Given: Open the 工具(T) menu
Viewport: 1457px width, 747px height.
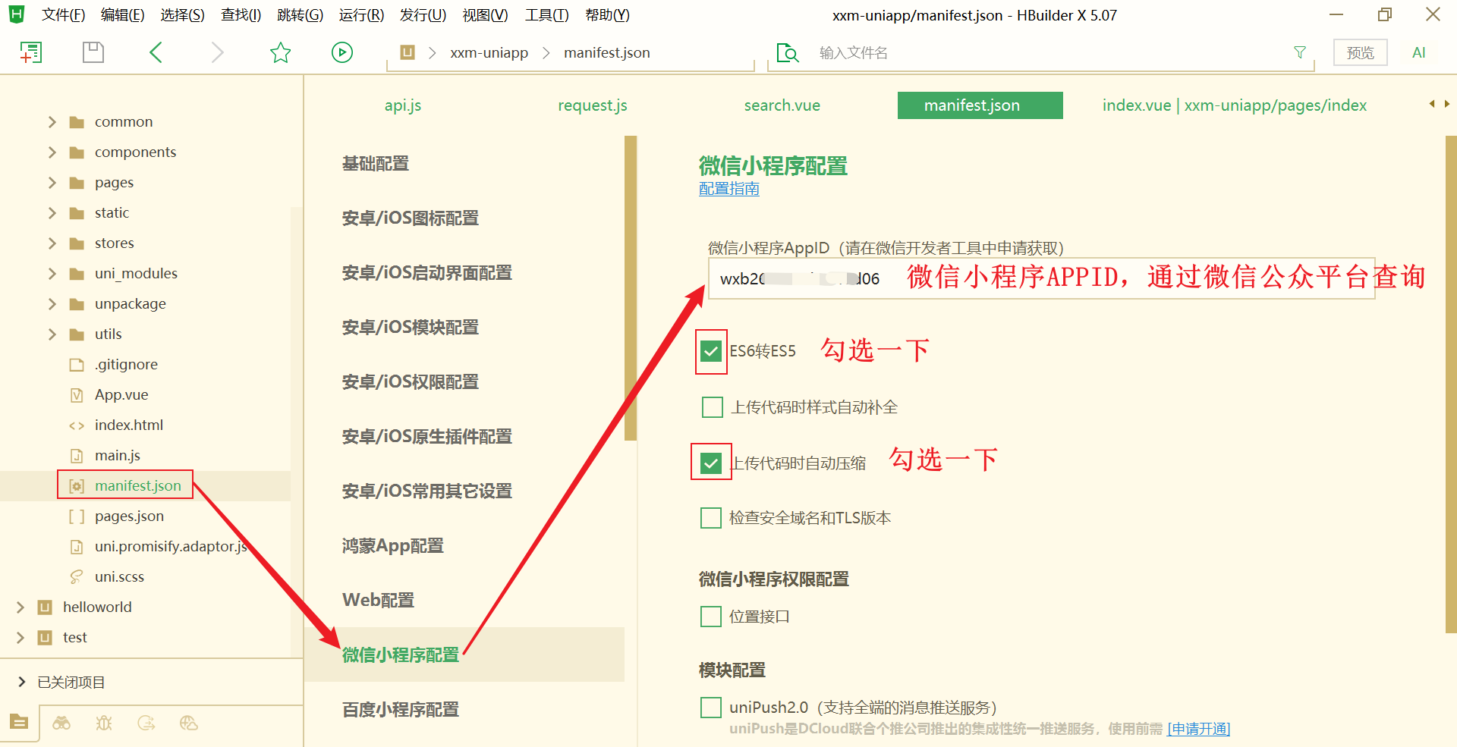Looking at the screenshot, I should [x=546, y=15].
